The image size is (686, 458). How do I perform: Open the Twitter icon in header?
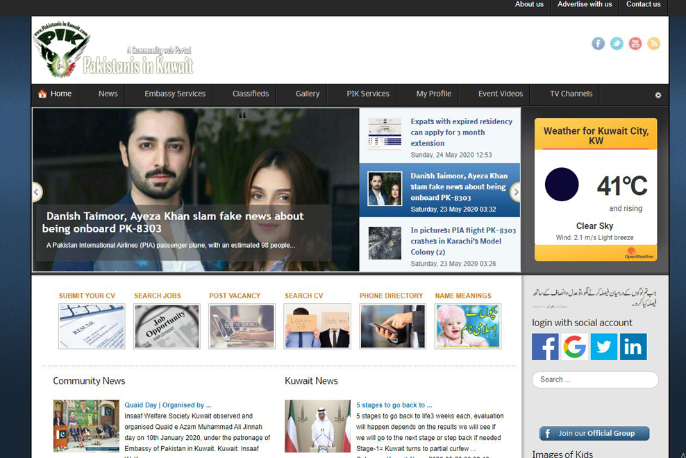click(617, 44)
